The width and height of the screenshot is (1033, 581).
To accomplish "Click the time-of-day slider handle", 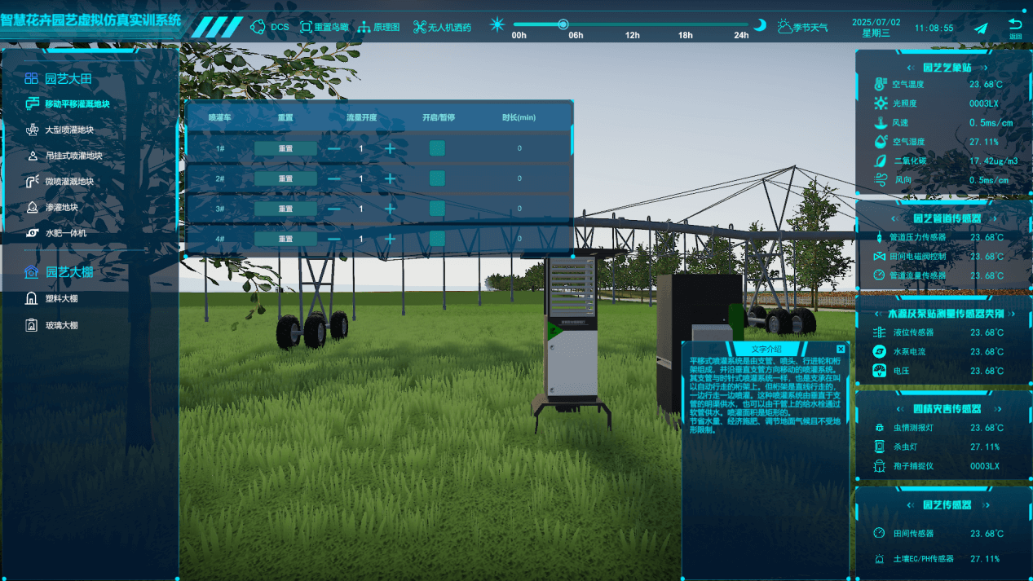I will pos(563,24).
